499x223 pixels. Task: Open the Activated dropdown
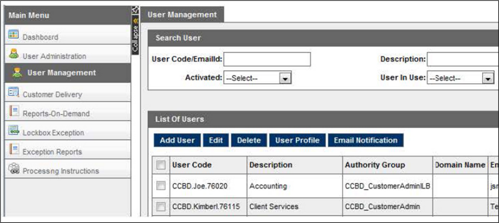pos(258,78)
